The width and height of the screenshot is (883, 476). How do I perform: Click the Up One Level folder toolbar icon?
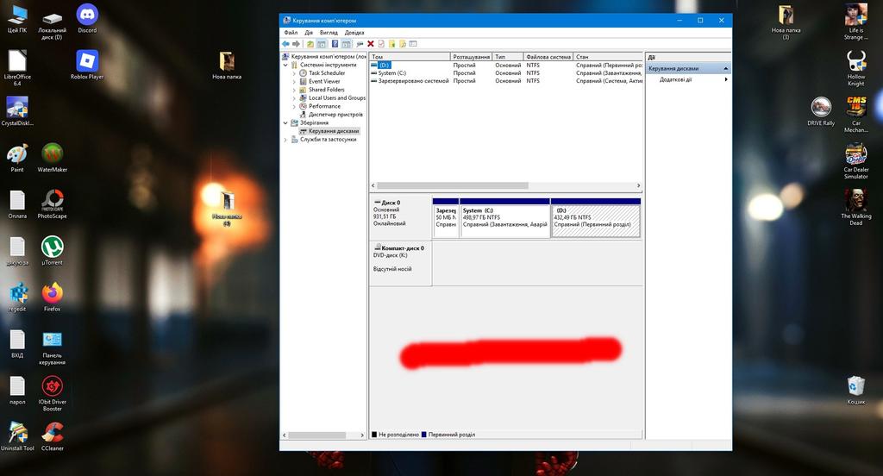click(x=310, y=43)
